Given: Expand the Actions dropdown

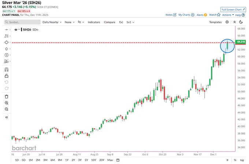Looking at the screenshot, I should click(228, 15).
